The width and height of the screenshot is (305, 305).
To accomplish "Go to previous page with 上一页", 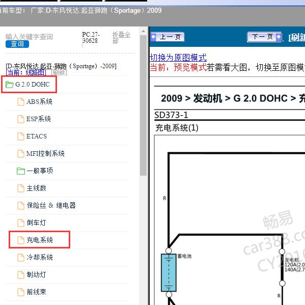I will click(x=168, y=37).
